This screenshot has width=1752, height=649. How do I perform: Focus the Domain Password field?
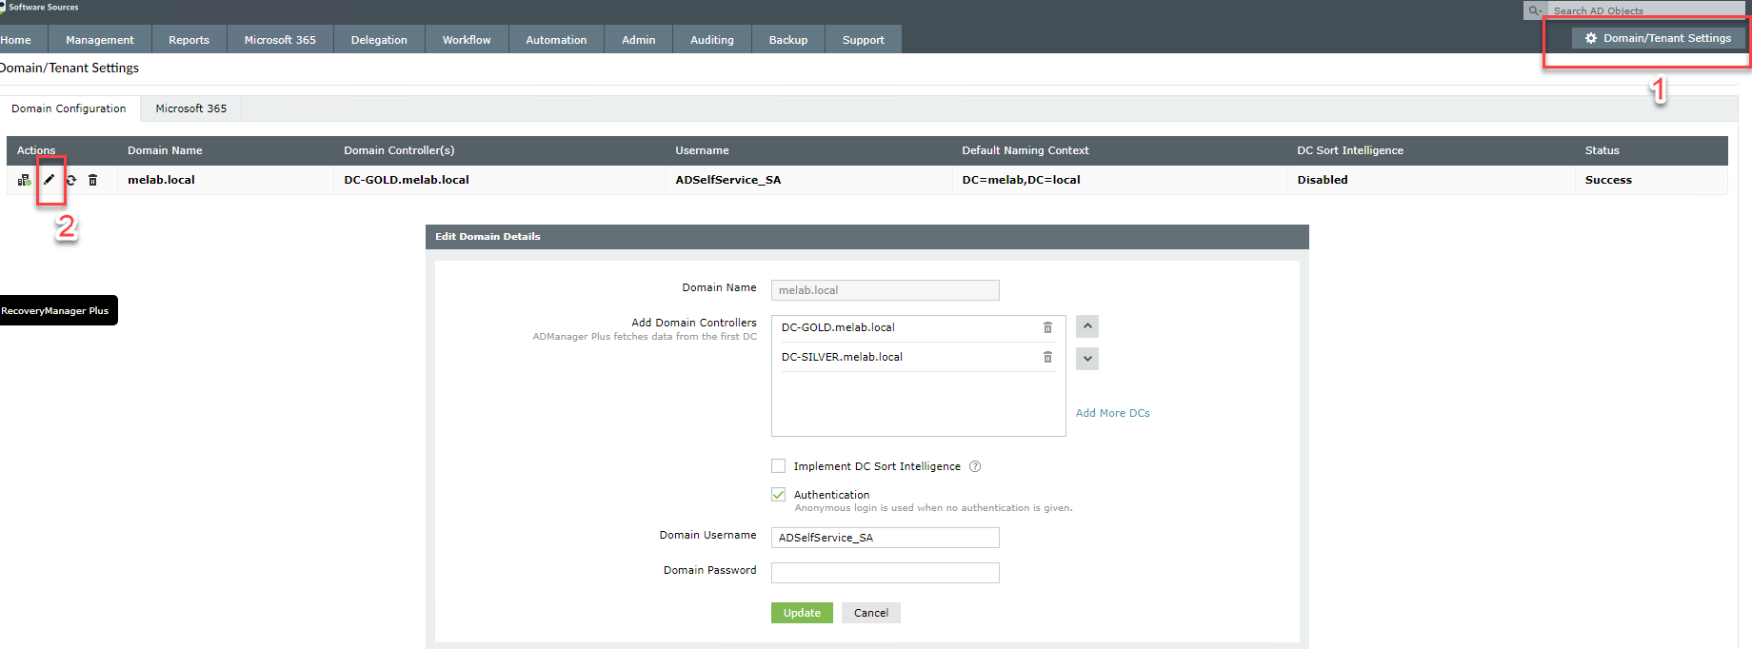[x=885, y=572]
